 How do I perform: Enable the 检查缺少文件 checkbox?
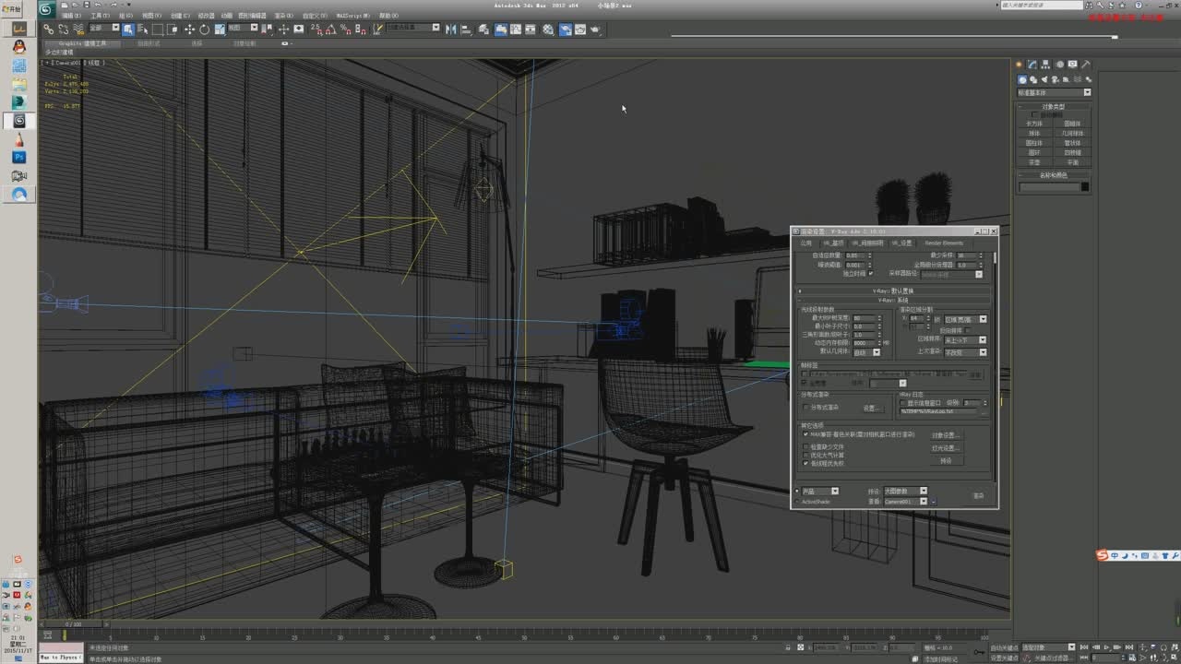pos(805,446)
